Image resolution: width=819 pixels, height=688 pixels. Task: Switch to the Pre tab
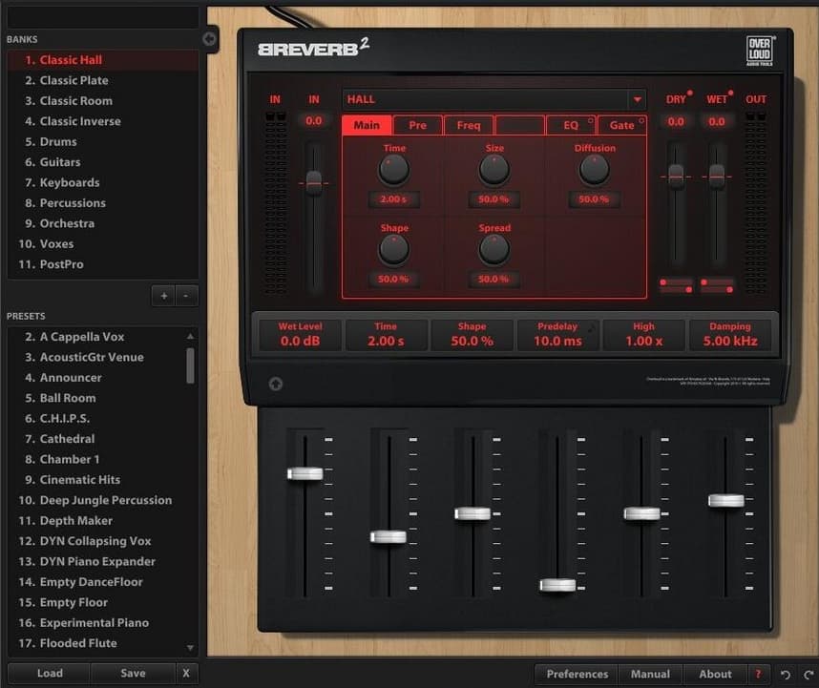(417, 125)
